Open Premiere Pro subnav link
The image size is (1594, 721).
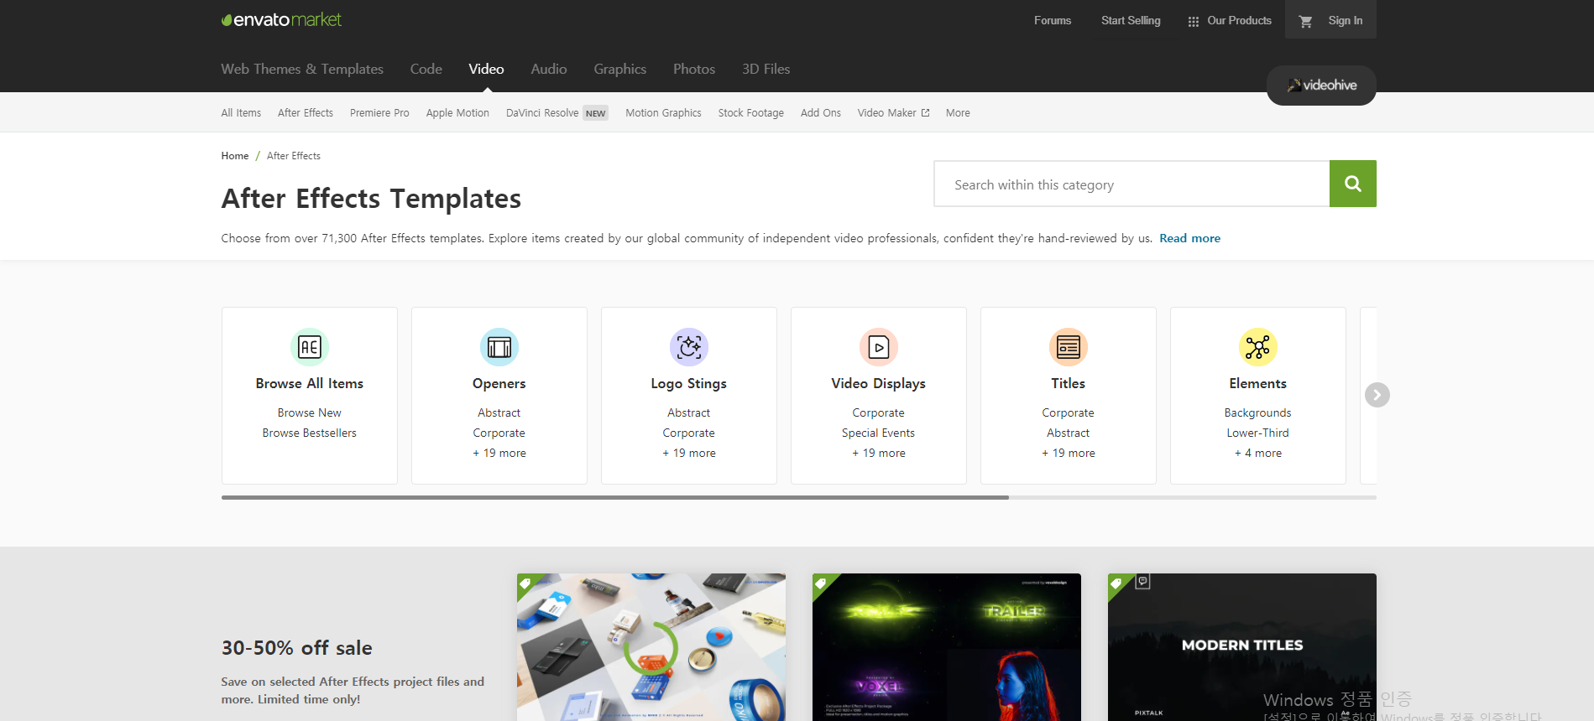(x=379, y=113)
